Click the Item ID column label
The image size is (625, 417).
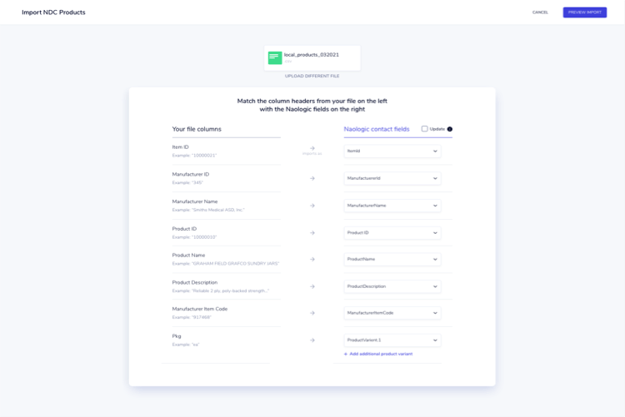coord(180,147)
